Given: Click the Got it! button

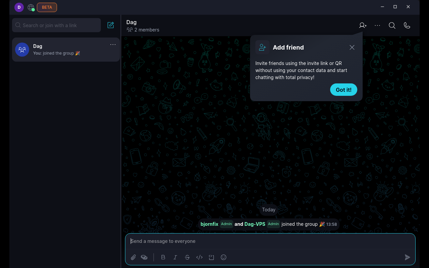Looking at the screenshot, I should point(344,90).
